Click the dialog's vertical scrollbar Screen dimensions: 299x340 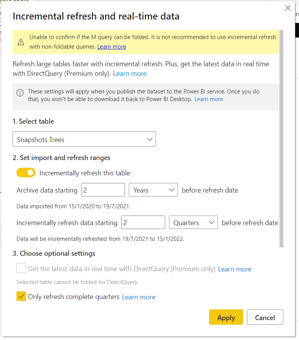coord(282,138)
